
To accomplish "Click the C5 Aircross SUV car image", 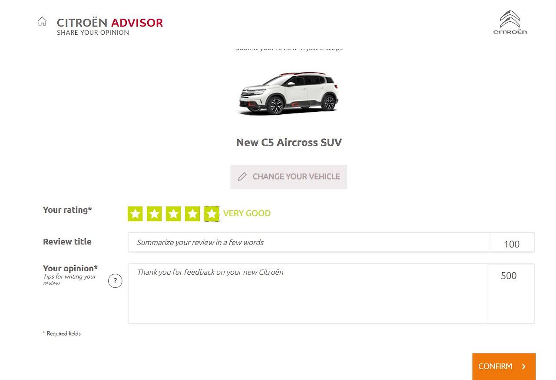I will click(x=289, y=93).
